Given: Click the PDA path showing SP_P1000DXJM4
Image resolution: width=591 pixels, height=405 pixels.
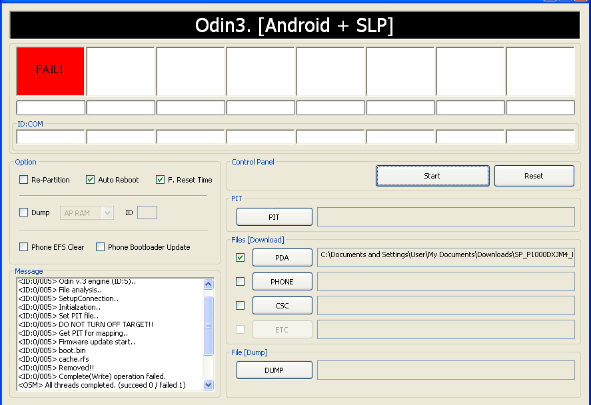Looking at the screenshot, I should (446, 257).
